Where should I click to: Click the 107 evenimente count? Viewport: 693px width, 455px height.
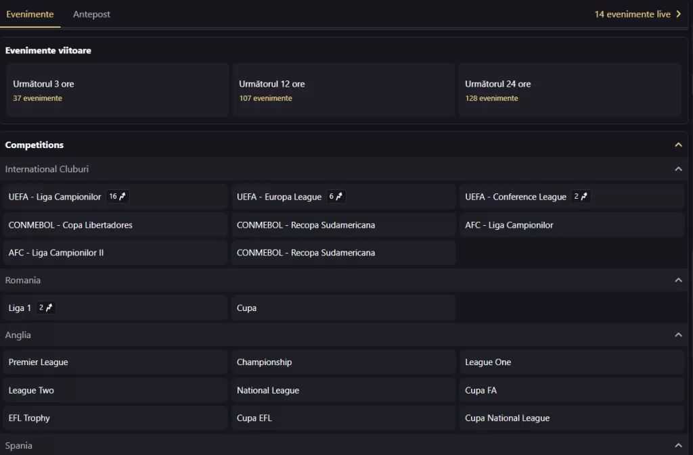point(265,98)
